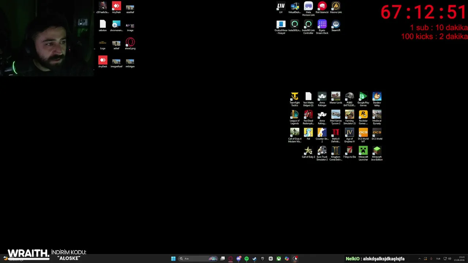Click Call of Duty 4 Modern Warfare icon
This screenshot has height=263, width=468.
295,136
